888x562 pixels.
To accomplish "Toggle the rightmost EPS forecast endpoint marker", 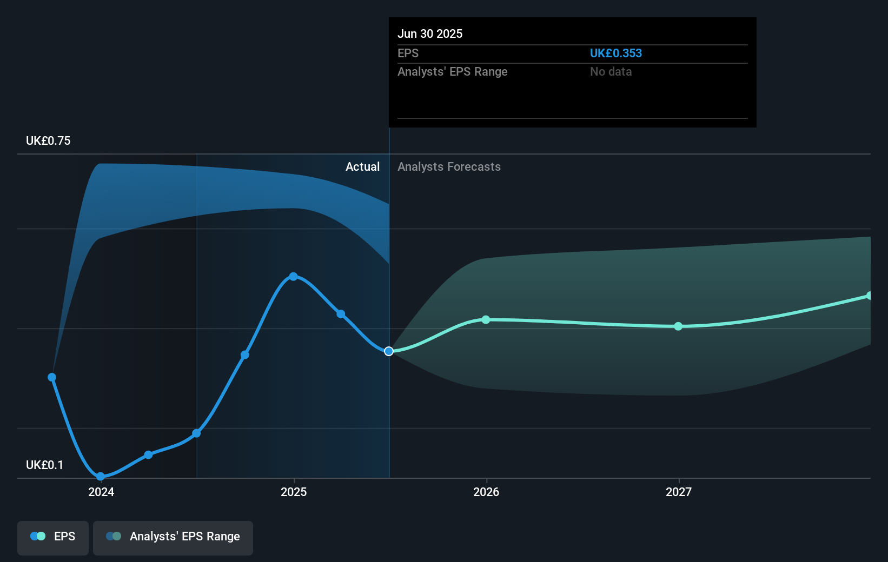I will click(x=870, y=295).
